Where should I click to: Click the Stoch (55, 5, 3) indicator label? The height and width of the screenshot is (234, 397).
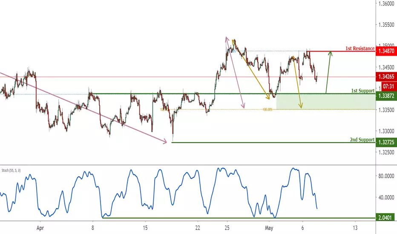[x=11, y=171]
